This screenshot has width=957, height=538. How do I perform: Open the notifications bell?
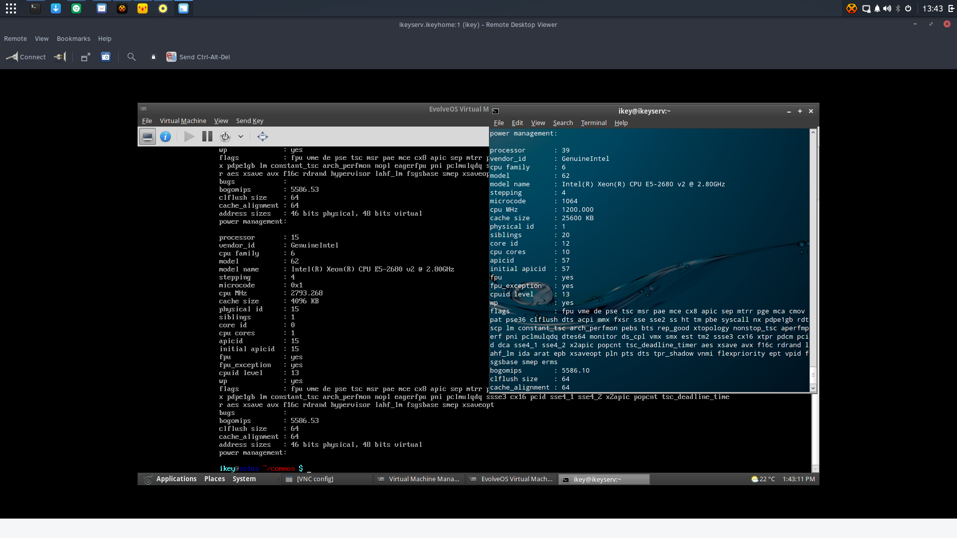point(877,8)
